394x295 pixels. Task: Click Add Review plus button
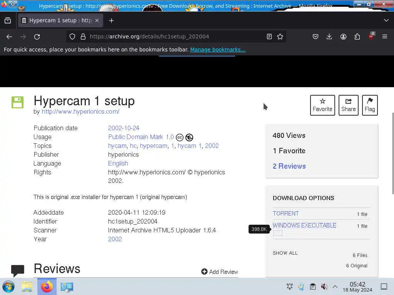pos(220,272)
